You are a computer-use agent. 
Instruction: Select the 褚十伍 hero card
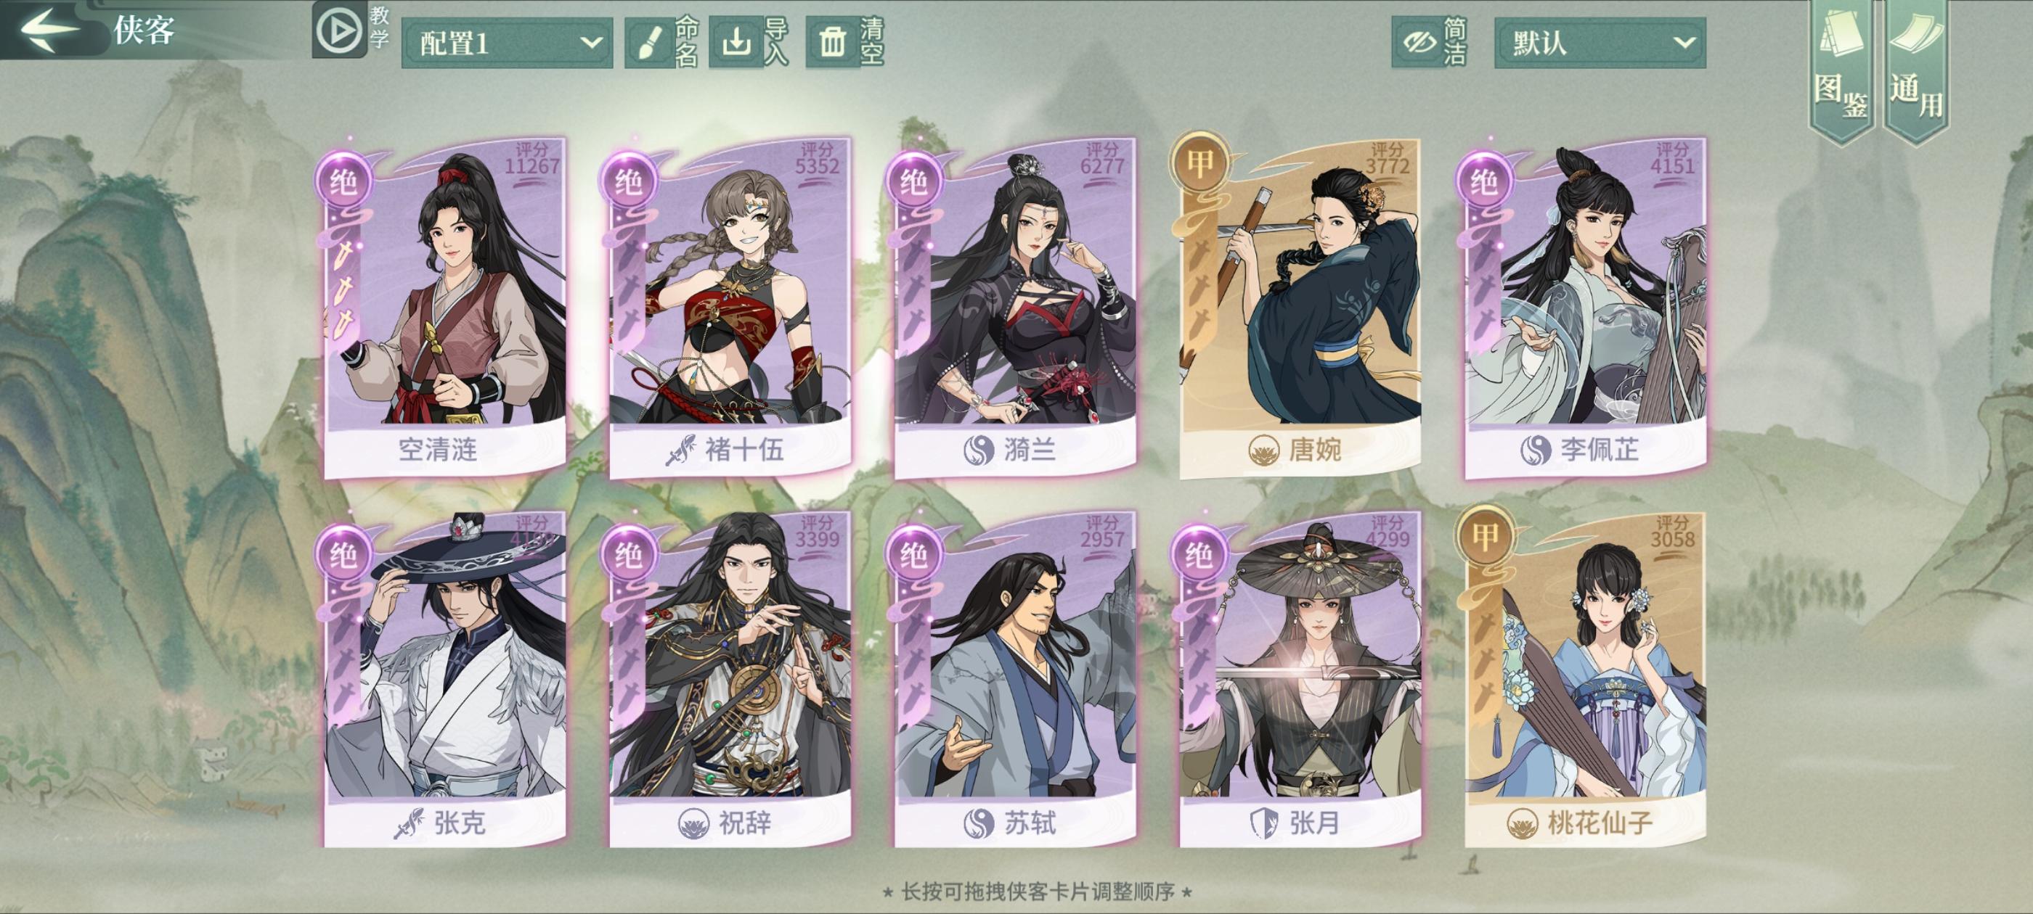(730, 308)
